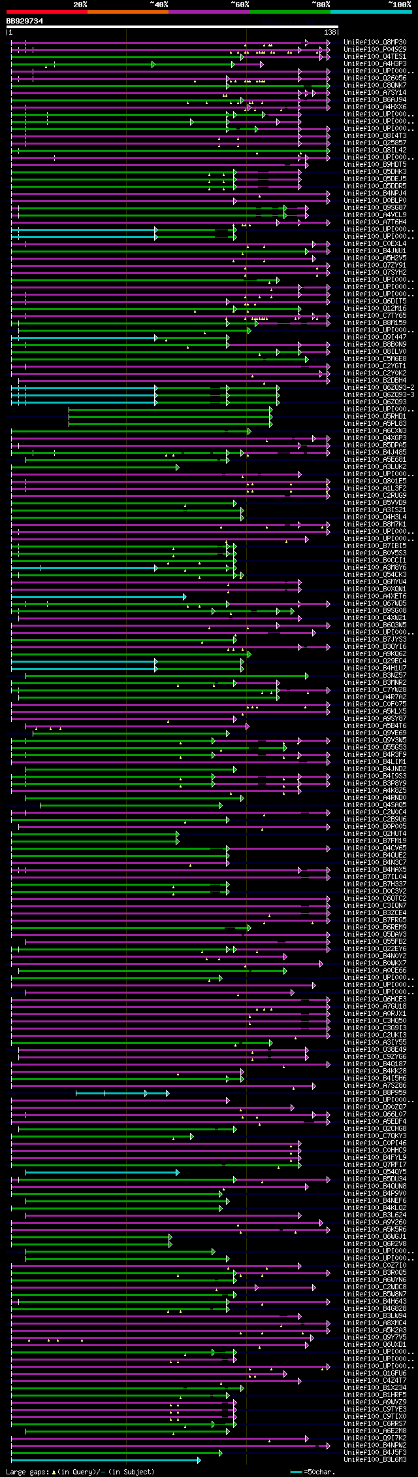Select hit label UniRef100_A3LUK2
This screenshot has height=1477, width=418.
click(x=375, y=466)
